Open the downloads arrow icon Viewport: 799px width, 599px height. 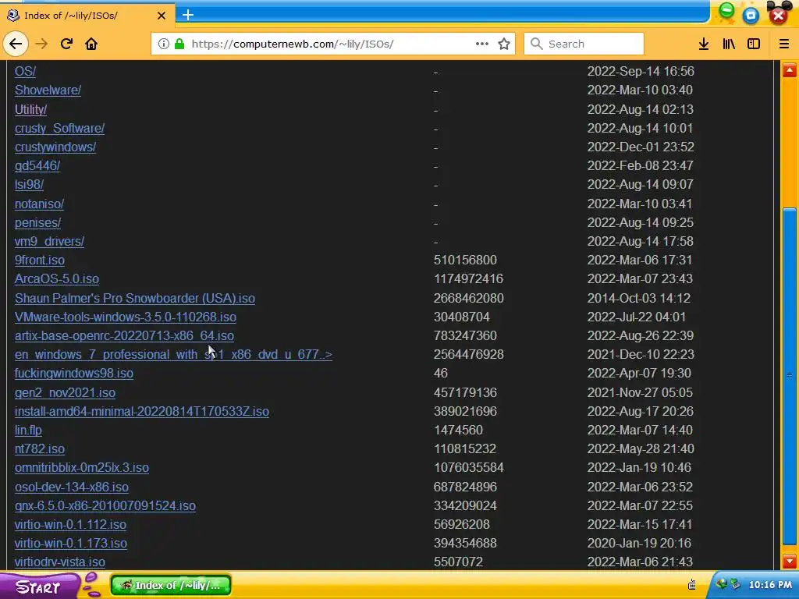pos(704,44)
